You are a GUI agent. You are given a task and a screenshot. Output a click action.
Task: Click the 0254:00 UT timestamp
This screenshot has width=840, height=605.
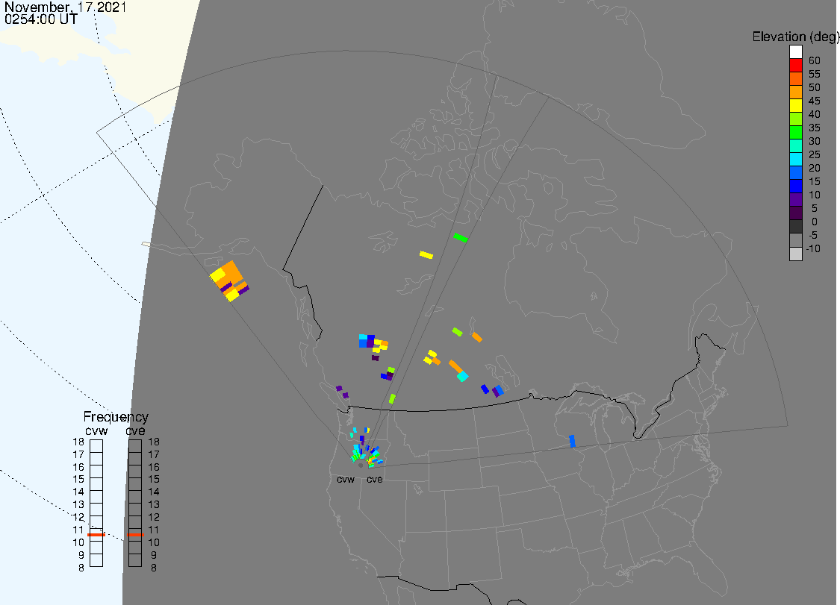(40, 20)
